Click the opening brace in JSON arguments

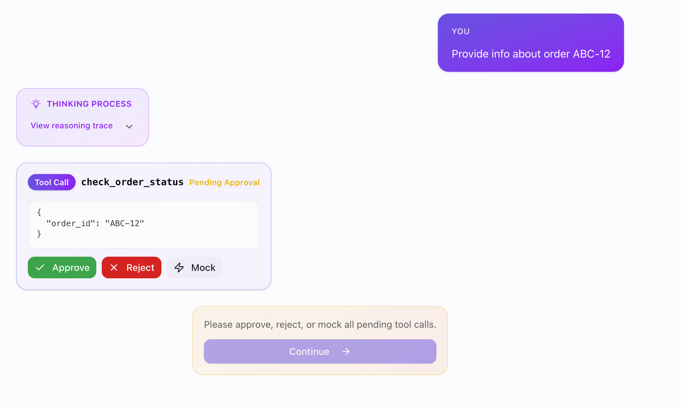coord(39,212)
